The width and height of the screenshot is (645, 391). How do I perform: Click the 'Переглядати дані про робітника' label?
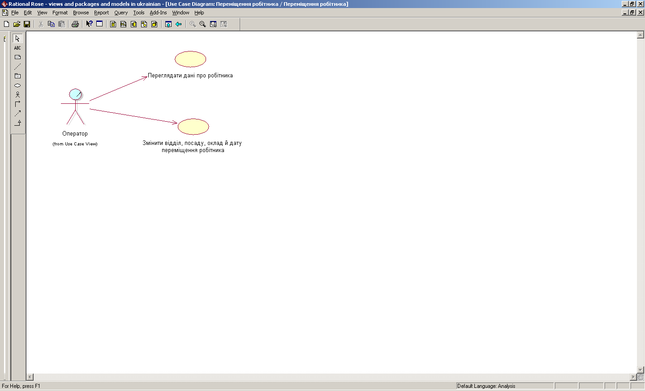(190, 76)
